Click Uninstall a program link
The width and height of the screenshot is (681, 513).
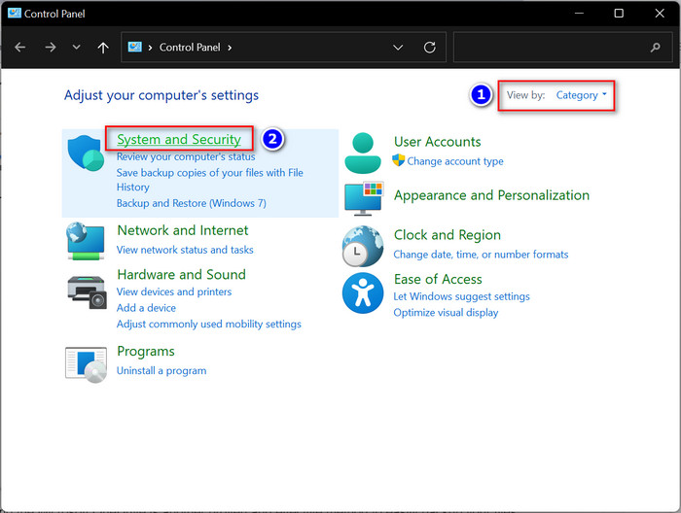point(161,371)
